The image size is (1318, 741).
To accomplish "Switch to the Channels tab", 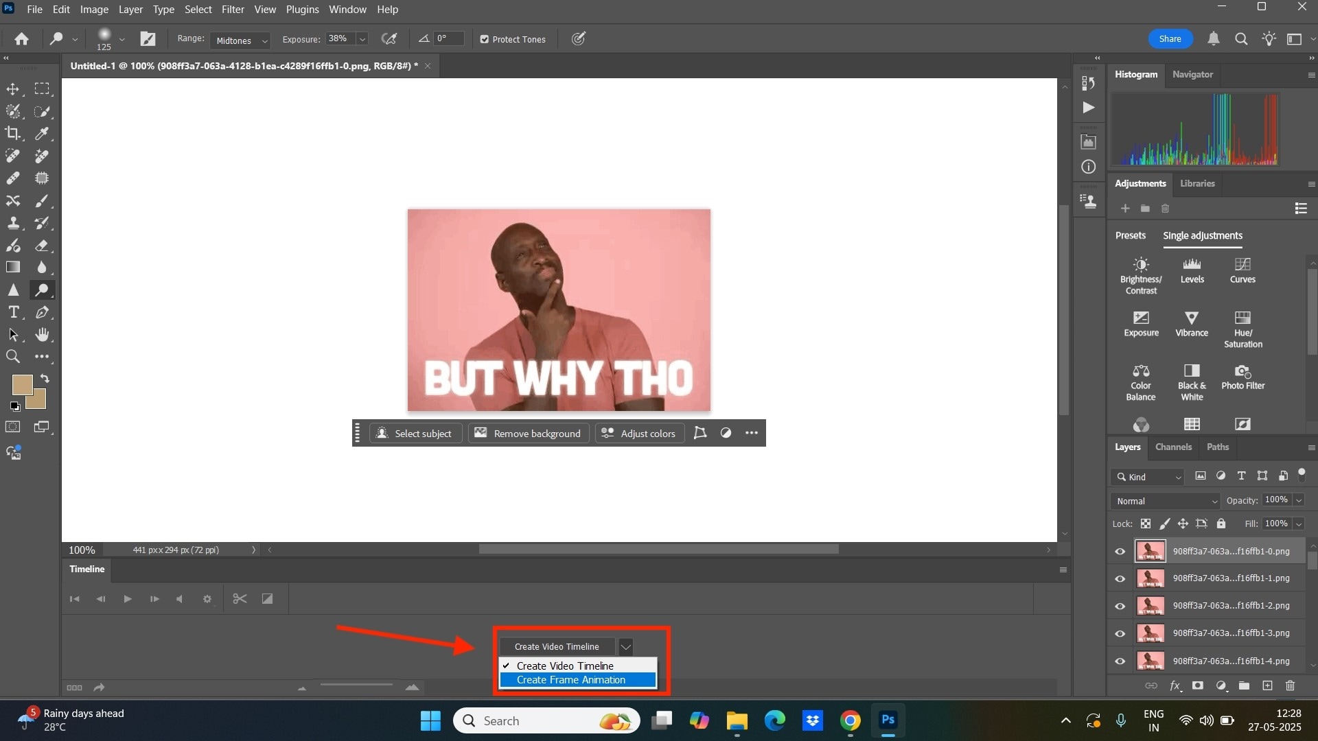I will 1173,447.
